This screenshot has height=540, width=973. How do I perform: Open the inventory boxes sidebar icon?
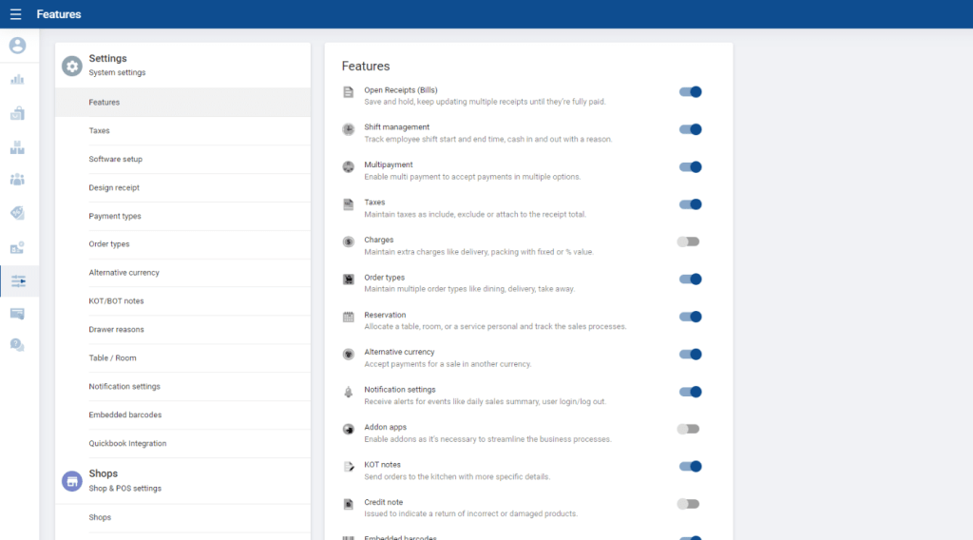(x=17, y=147)
